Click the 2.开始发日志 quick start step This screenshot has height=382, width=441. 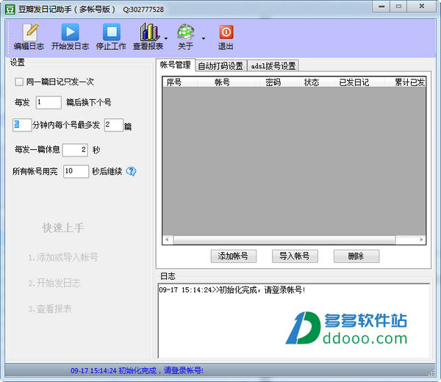click(x=54, y=283)
